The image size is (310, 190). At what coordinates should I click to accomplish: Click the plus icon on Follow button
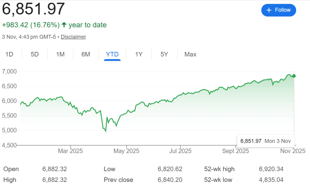269,10
